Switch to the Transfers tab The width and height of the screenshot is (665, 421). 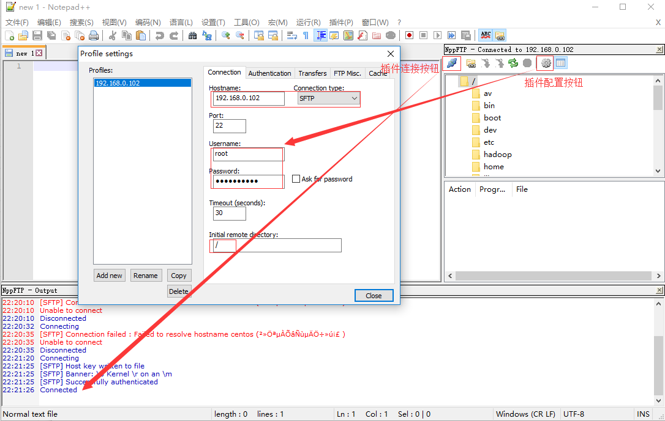312,73
